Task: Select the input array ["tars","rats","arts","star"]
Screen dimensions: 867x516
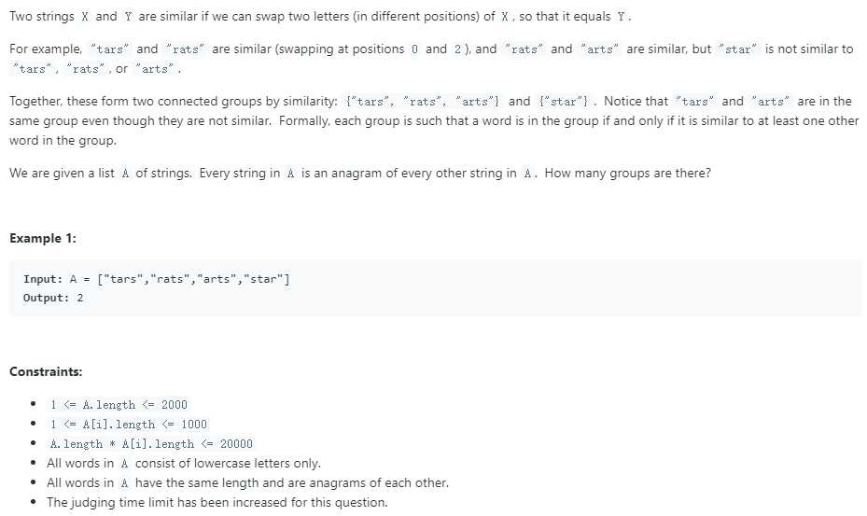Action: pos(193,280)
